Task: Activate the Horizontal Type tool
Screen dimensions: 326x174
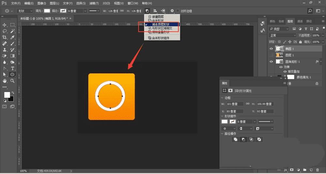Action: point(13,68)
